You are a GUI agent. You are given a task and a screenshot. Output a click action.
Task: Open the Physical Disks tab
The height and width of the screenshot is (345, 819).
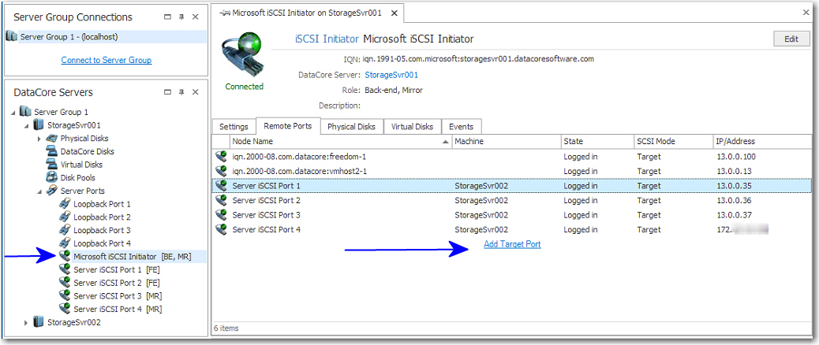coord(352,127)
